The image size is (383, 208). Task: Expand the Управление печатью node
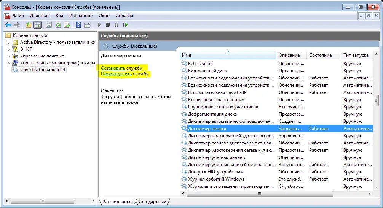click(x=8, y=56)
